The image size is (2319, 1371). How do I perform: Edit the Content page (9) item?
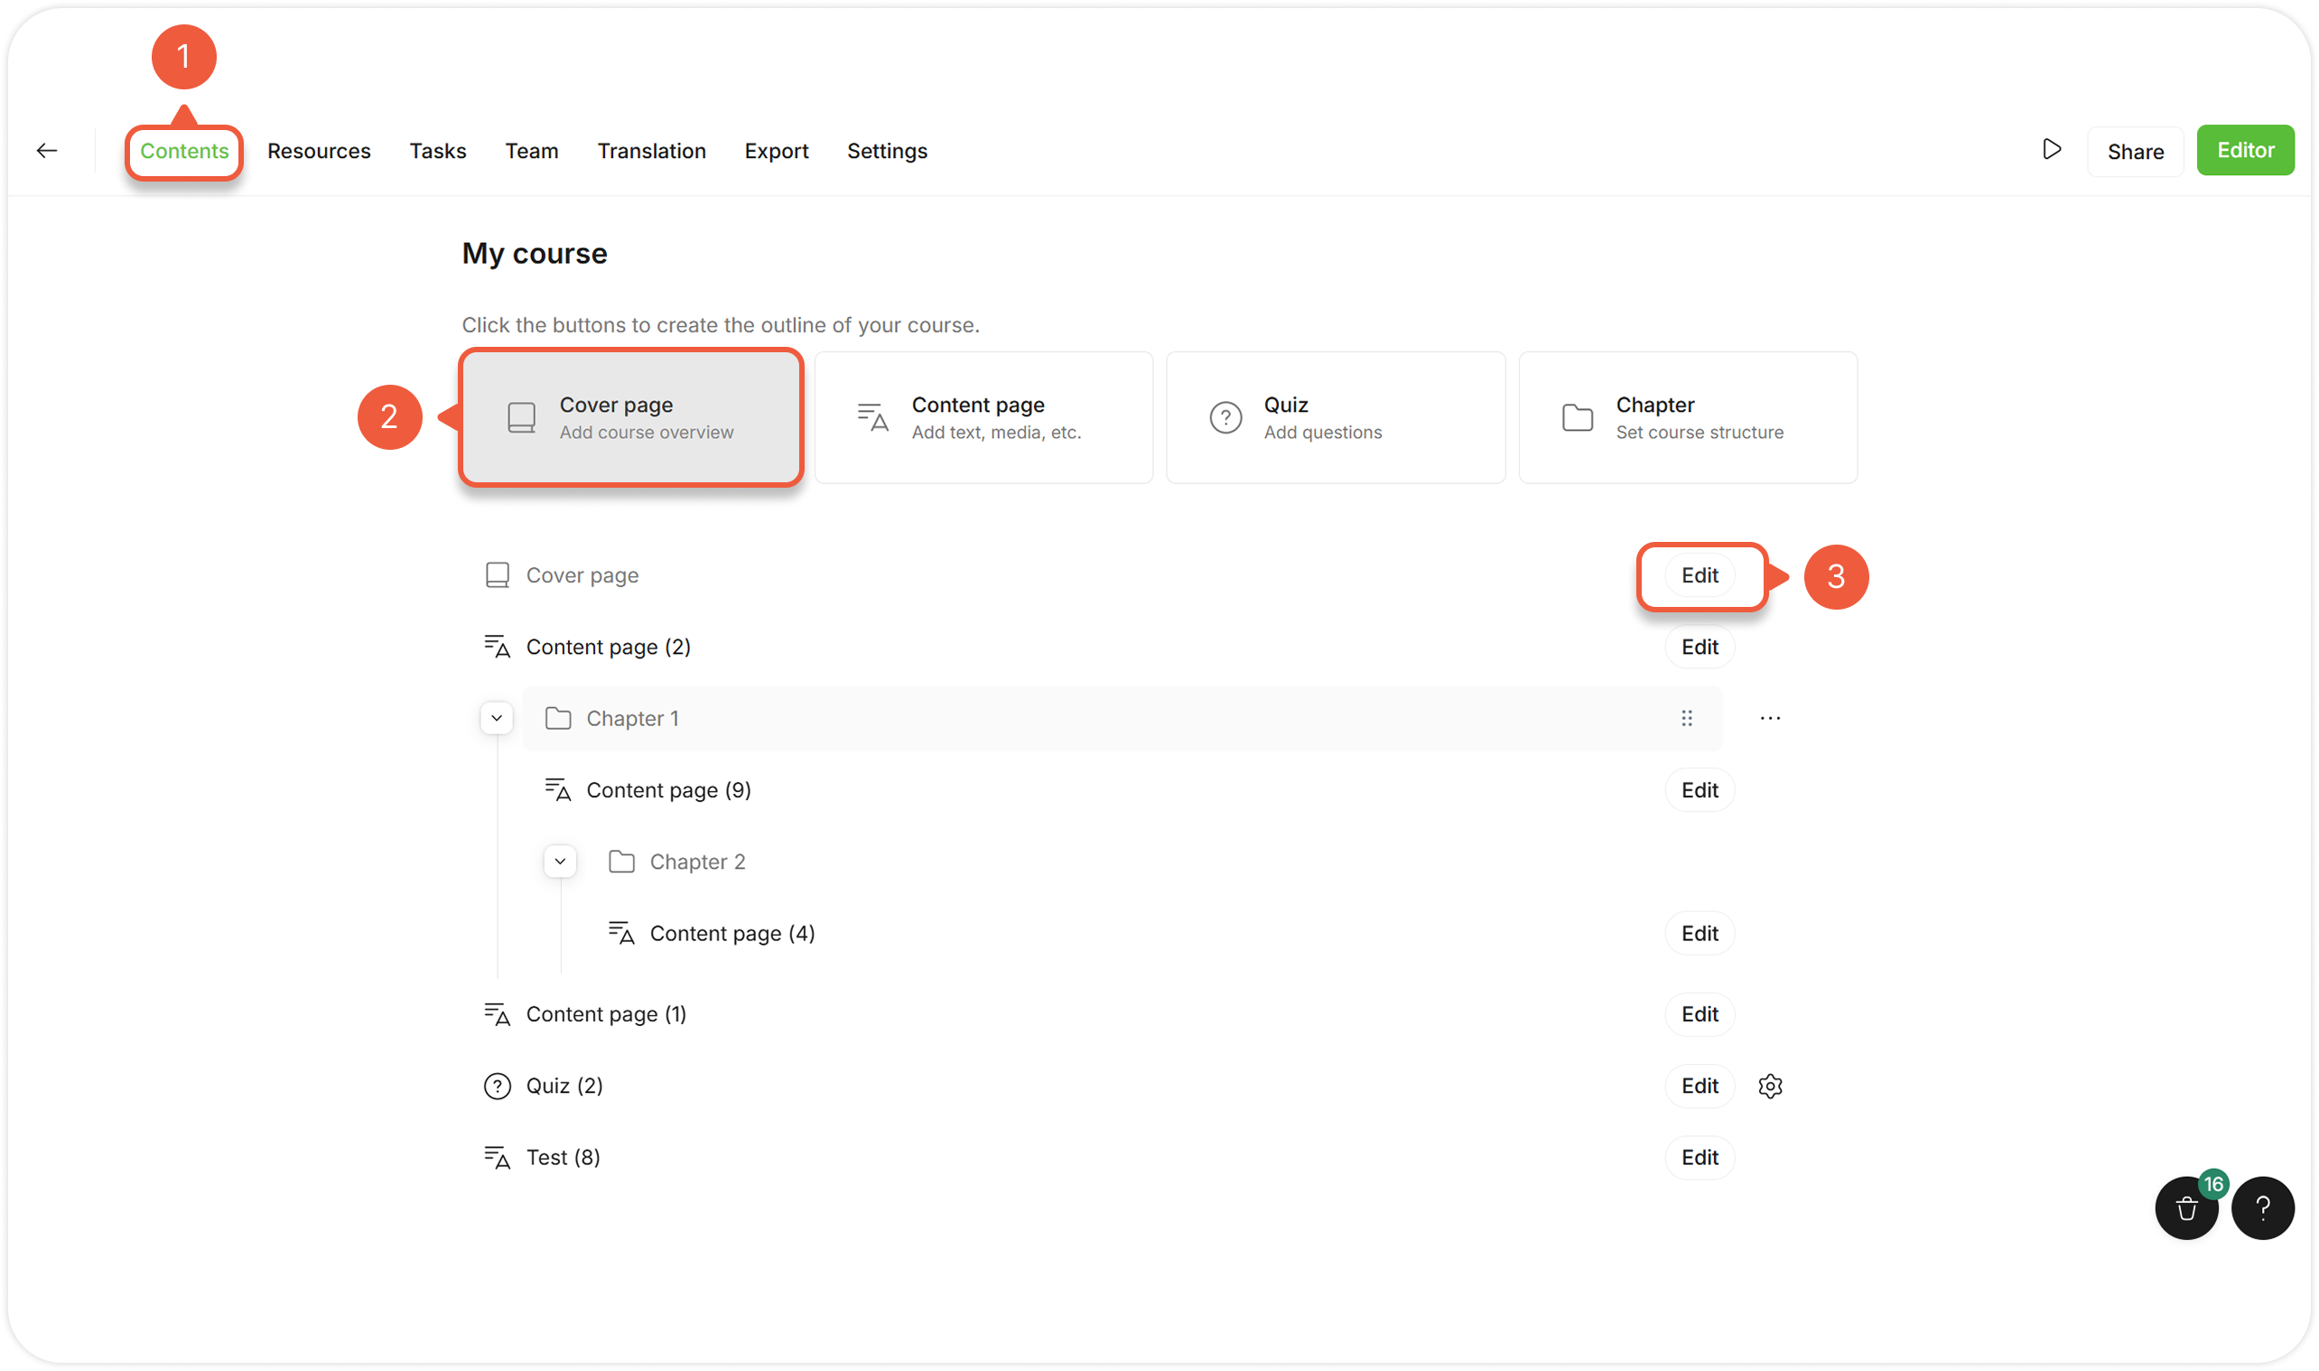[x=1699, y=791]
